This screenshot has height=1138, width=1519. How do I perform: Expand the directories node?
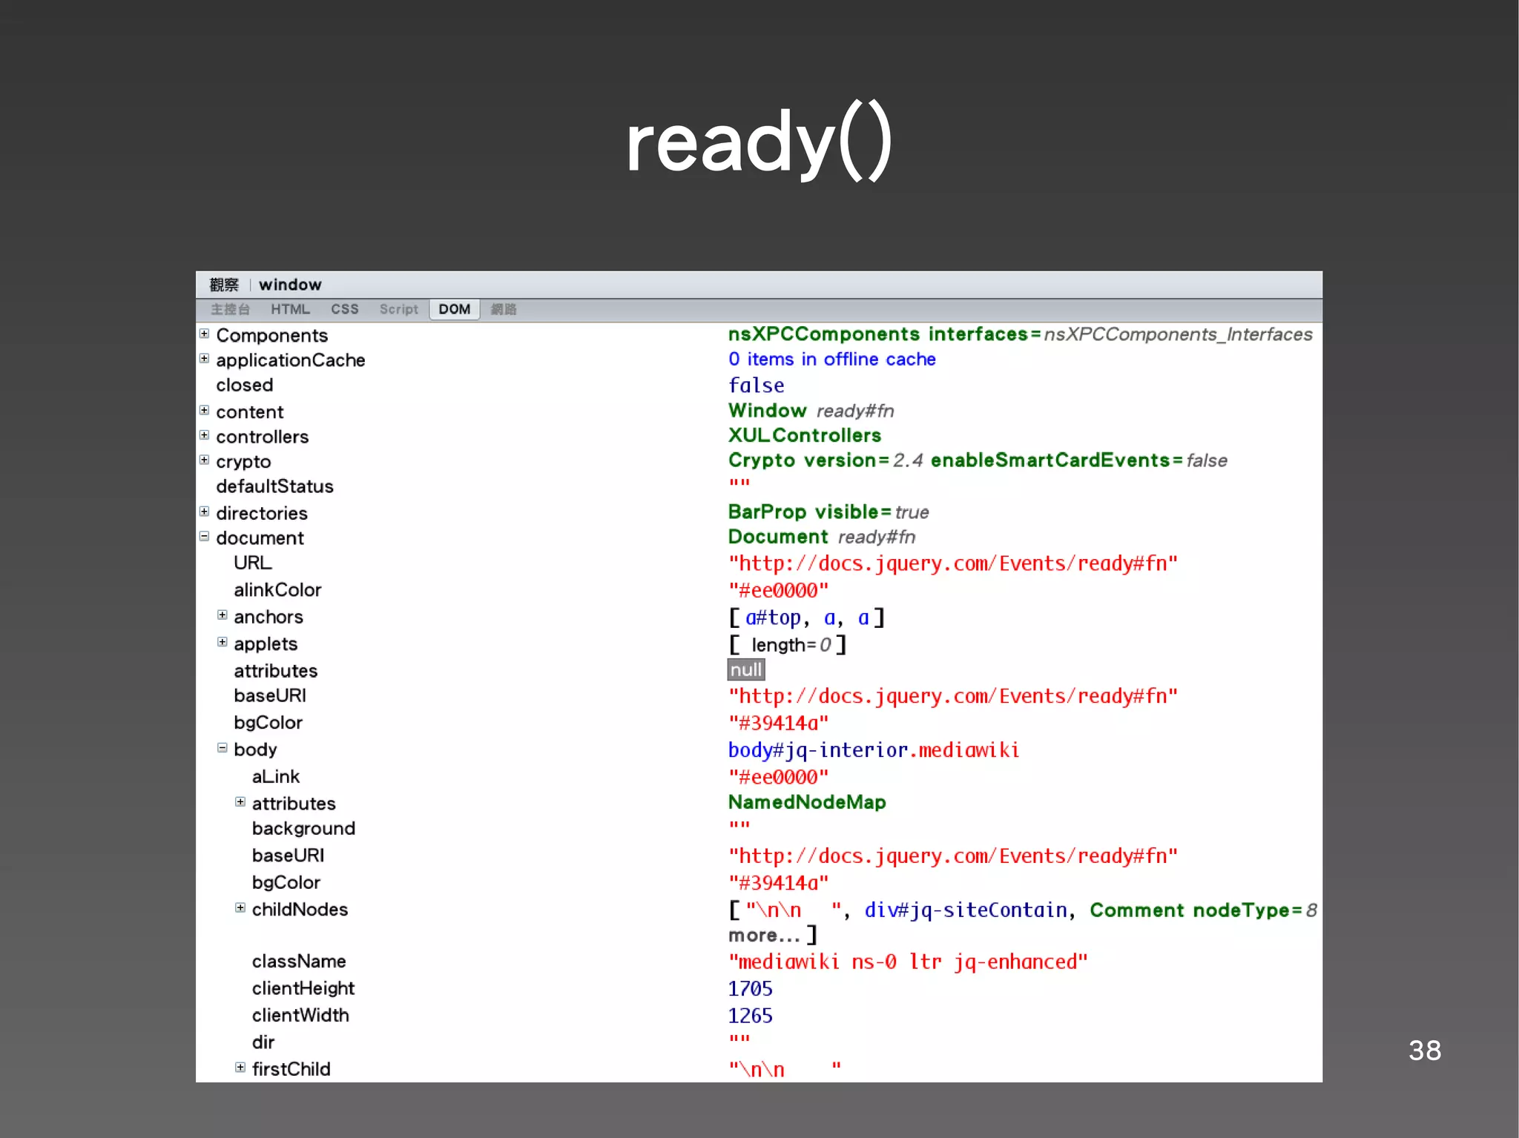click(x=204, y=512)
